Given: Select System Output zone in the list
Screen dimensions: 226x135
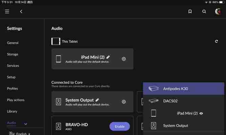Looking at the screenshot, I should coord(184,126).
